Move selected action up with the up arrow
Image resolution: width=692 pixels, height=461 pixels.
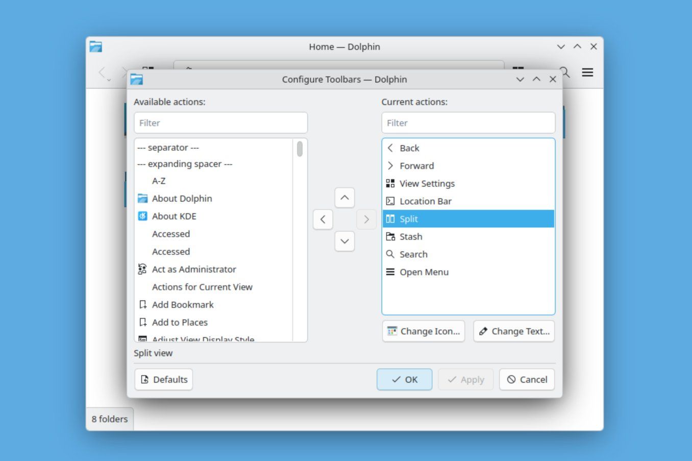coord(344,198)
